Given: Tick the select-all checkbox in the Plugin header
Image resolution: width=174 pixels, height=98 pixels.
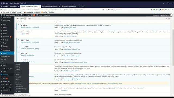Looking at the screenshot, I should pos(18,22).
